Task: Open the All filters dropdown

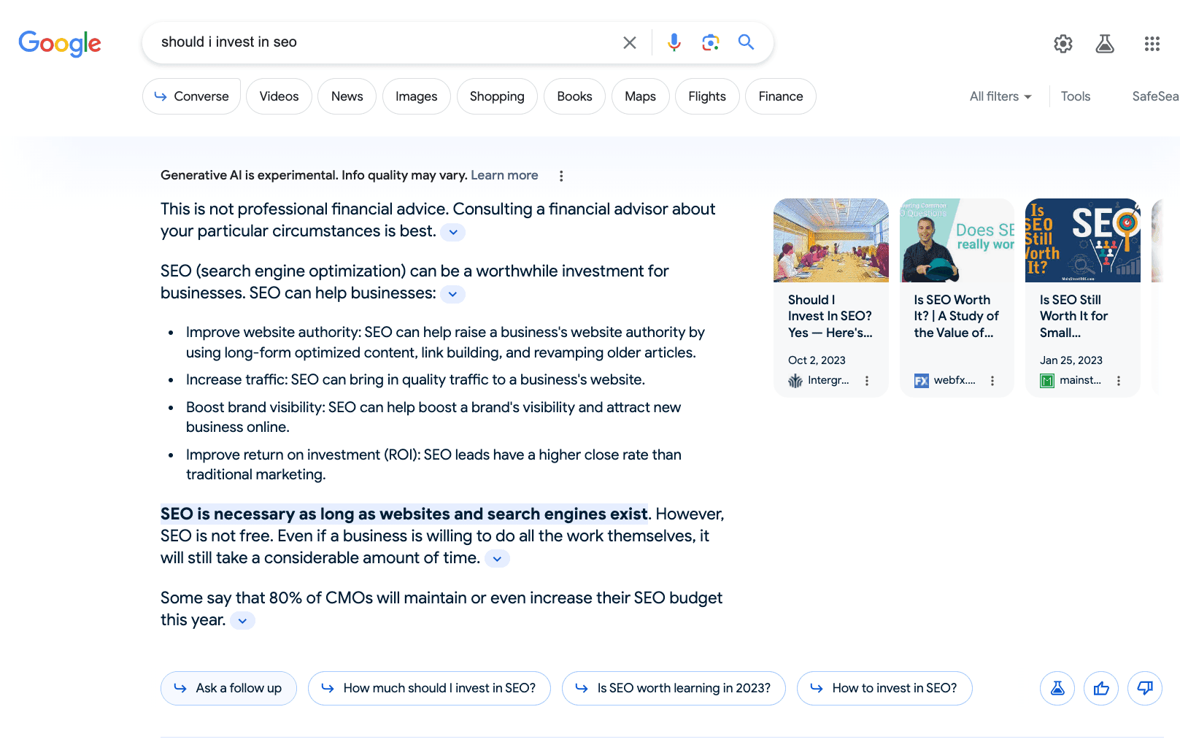Action: click(x=1000, y=96)
